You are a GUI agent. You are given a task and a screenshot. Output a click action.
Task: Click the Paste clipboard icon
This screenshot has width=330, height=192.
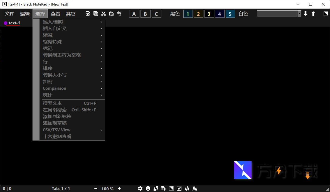pos(111,13)
